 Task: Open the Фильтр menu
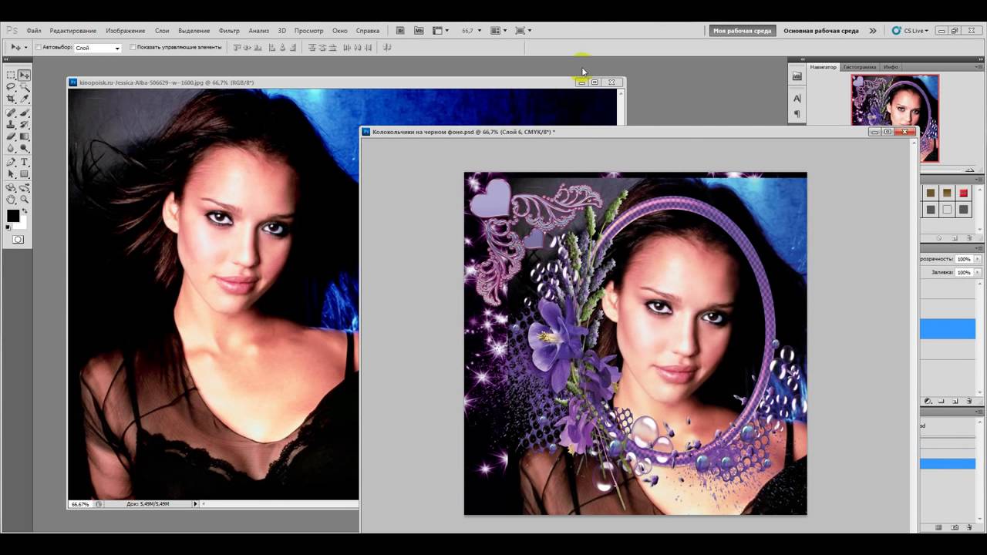pos(229,31)
